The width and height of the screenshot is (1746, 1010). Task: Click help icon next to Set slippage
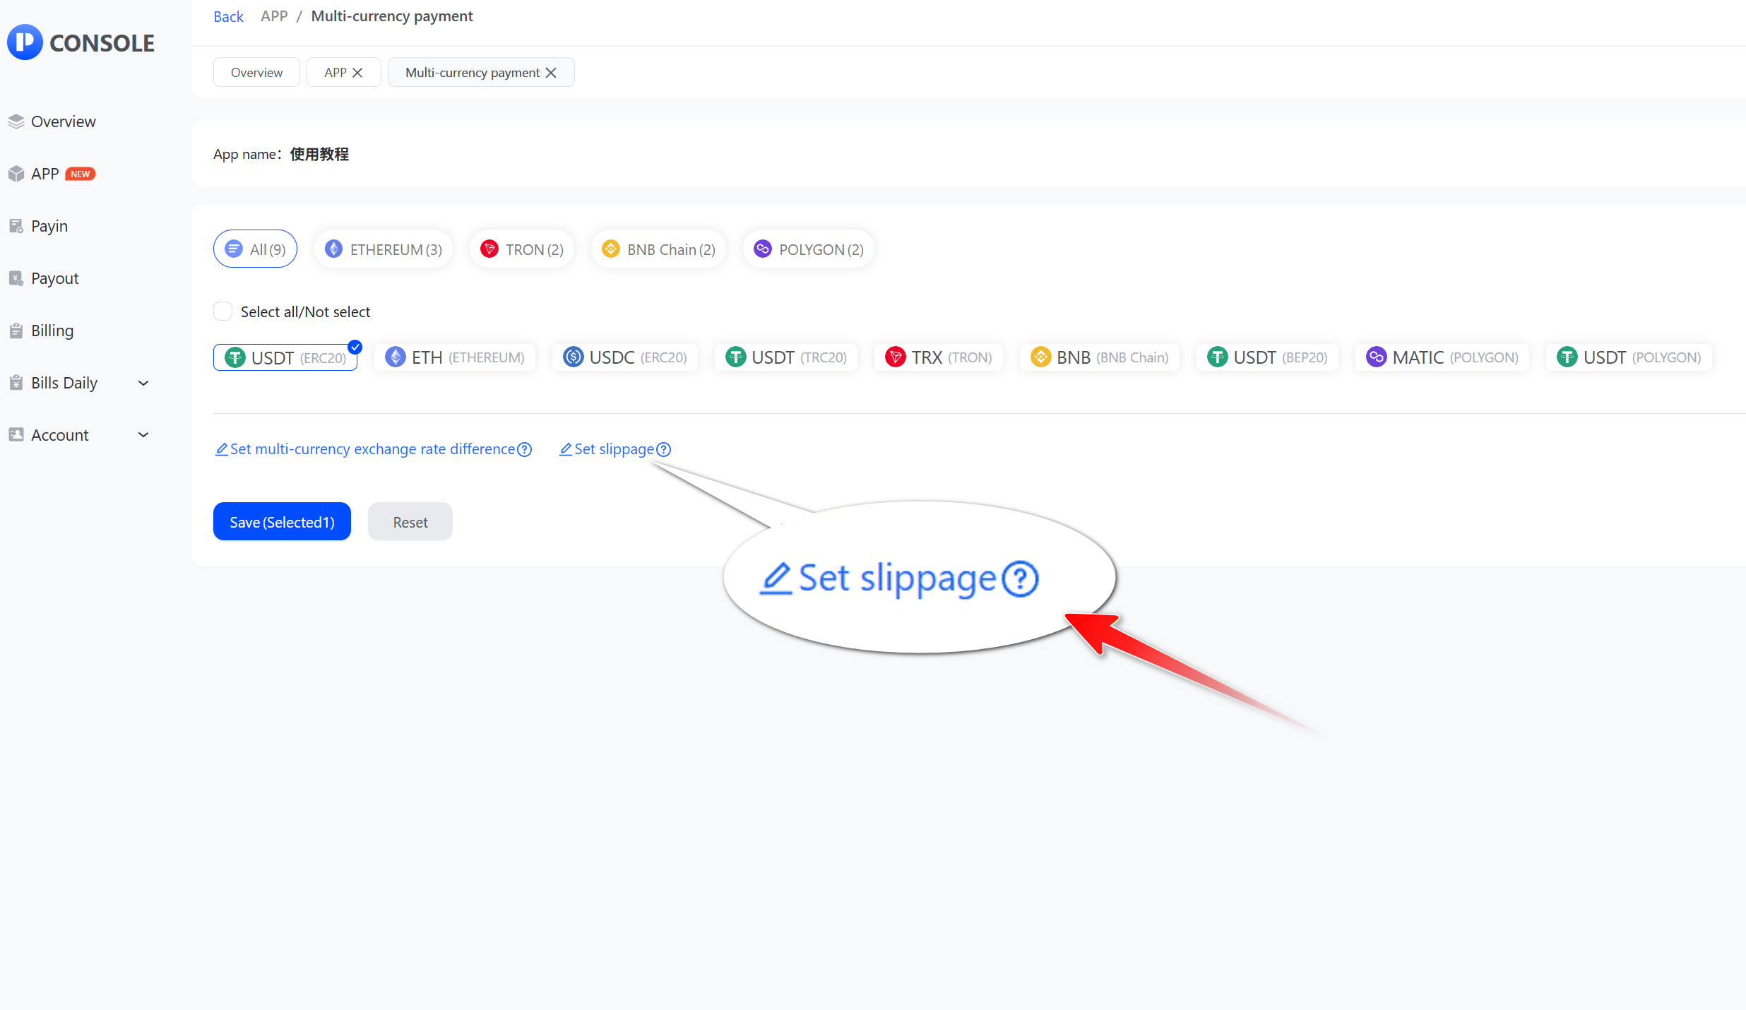[x=664, y=450]
